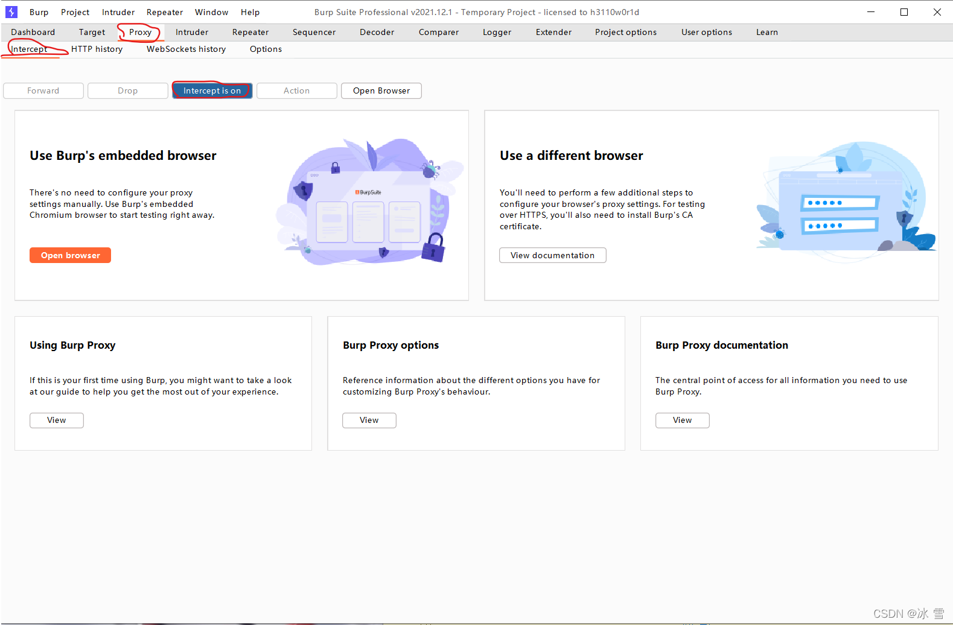953x625 pixels.
Task: Select the HTTP history sub-tab
Action: (97, 49)
